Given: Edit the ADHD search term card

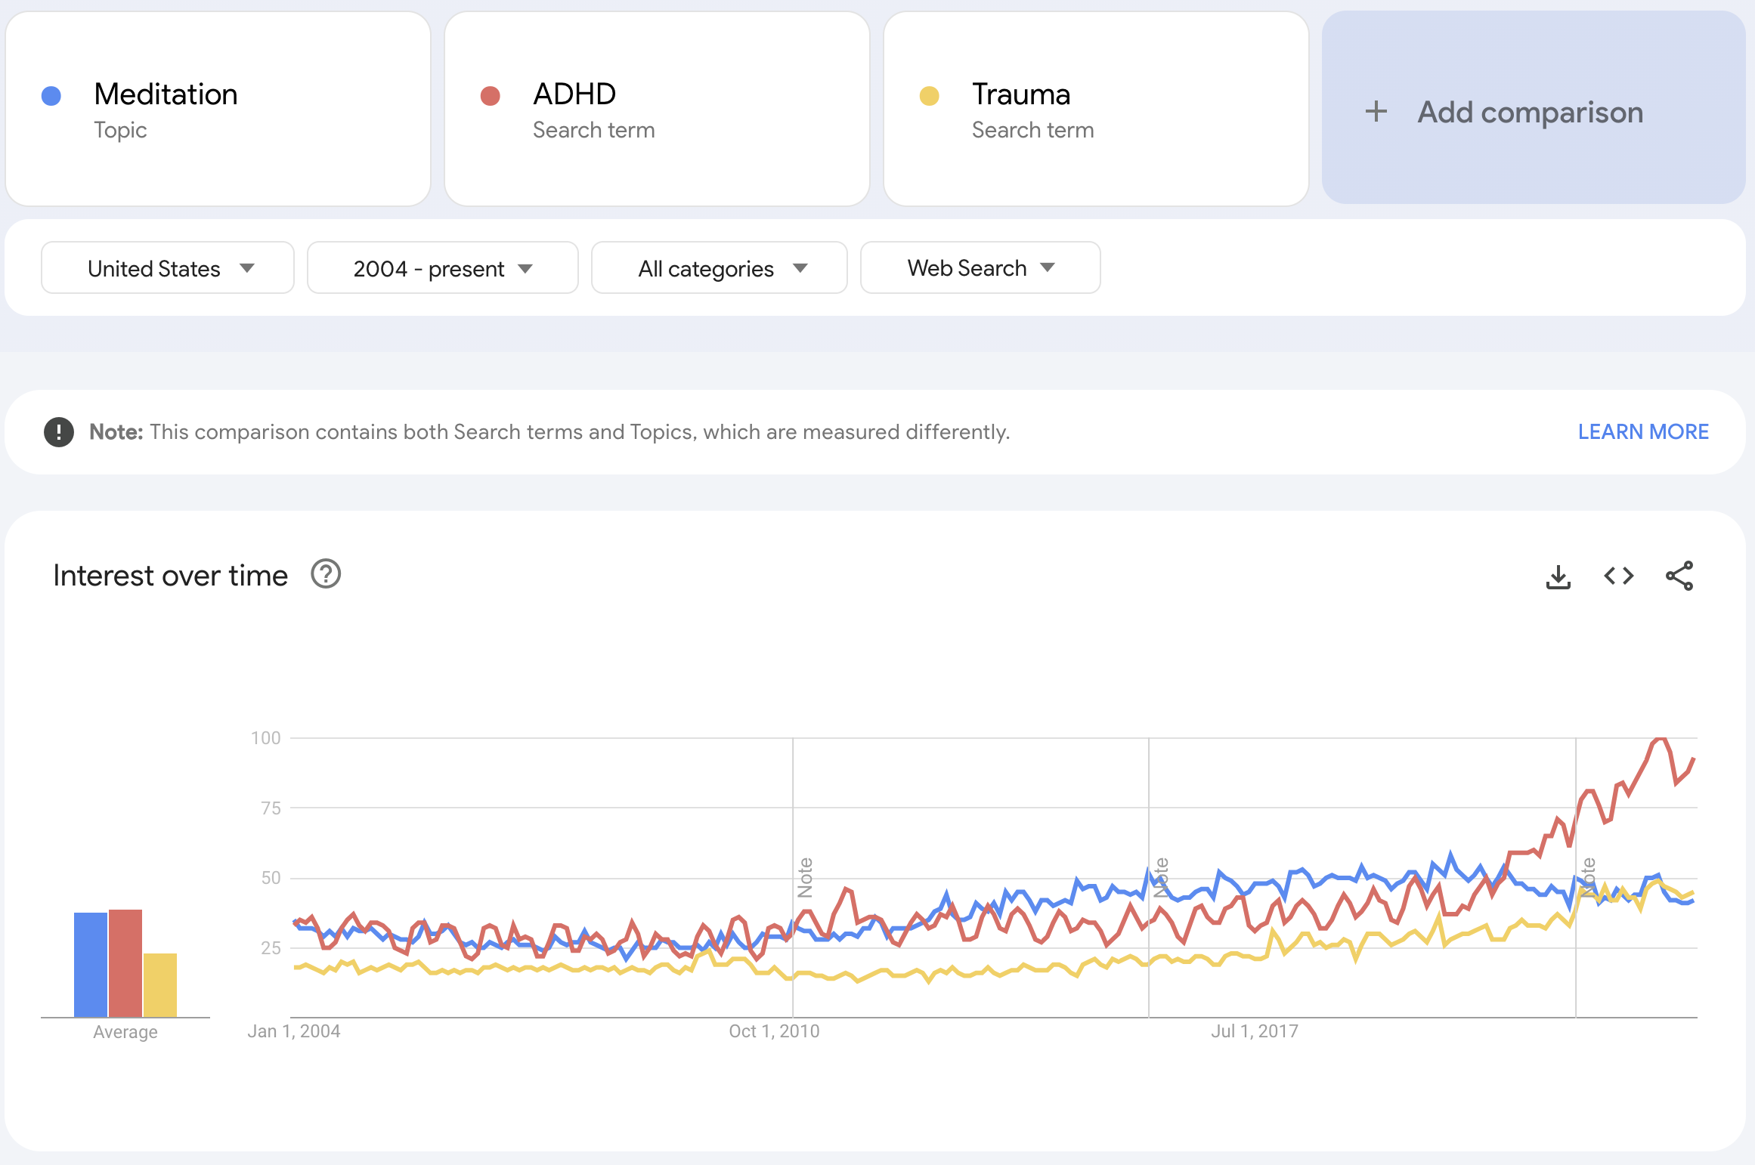Looking at the screenshot, I should point(658,109).
